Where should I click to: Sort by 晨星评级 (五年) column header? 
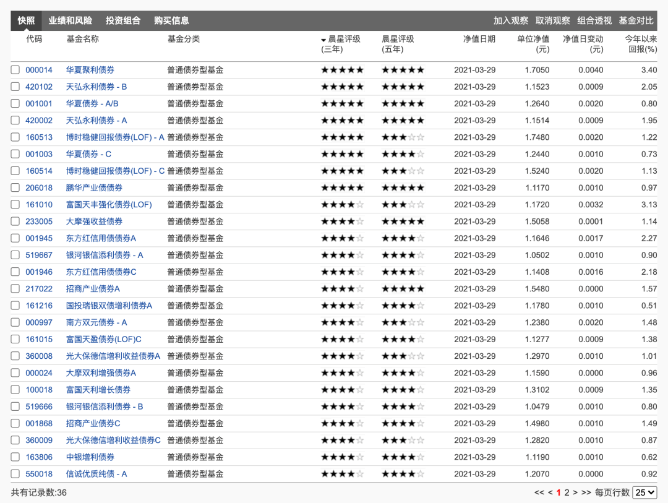[398, 44]
